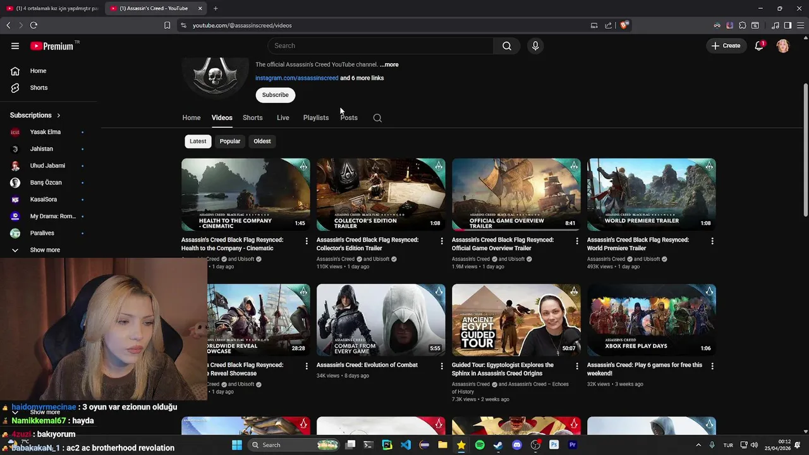
Task: Open Steam from the taskbar
Action: point(498,445)
